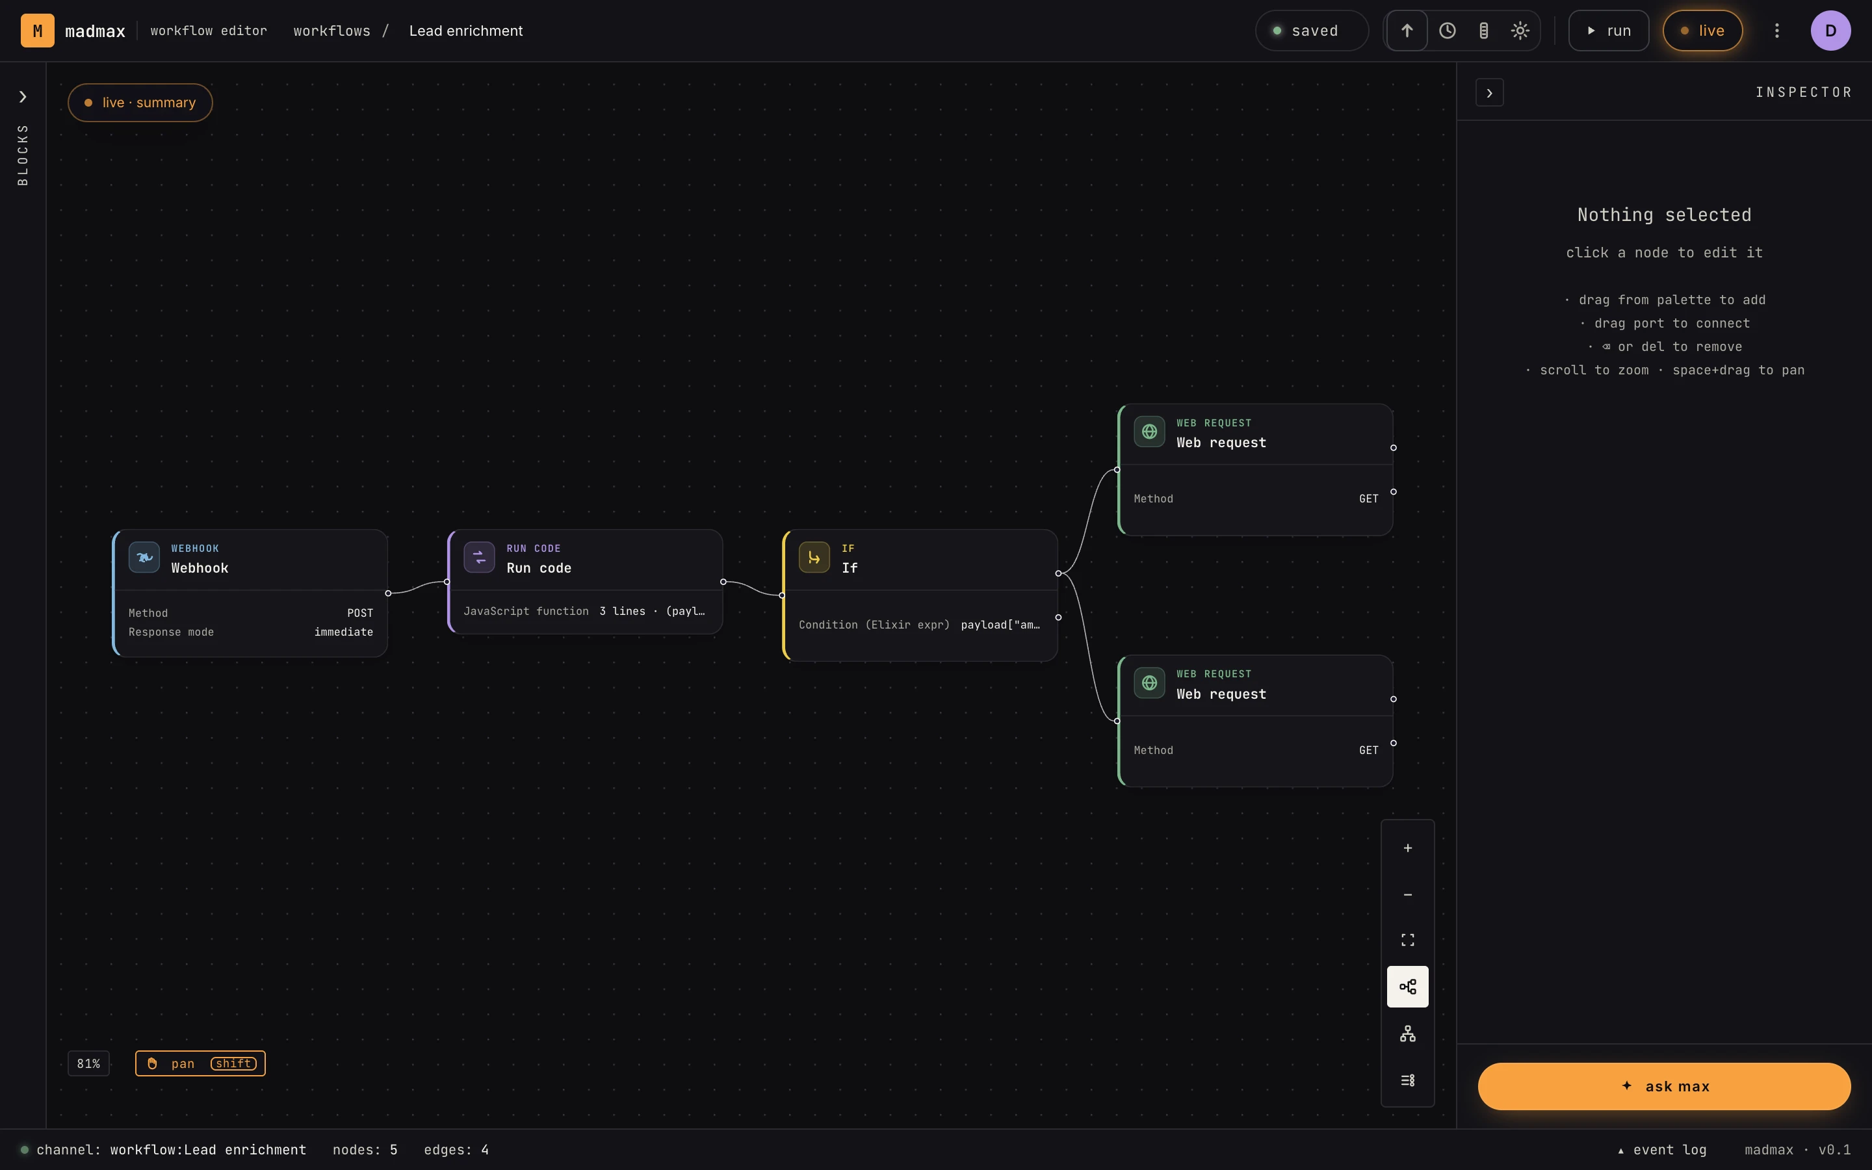Click the If node branch icon
Screen dimensions: 1872x1170
pos(814,557)
